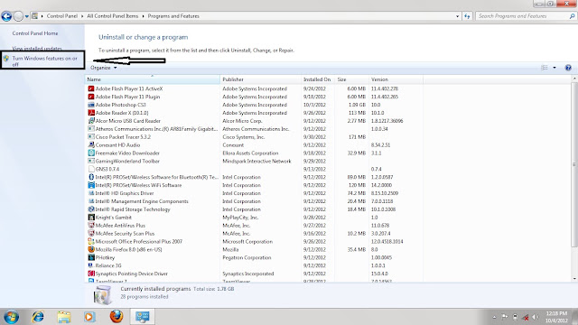The width and height of the screenshot is (578, 325).
Task: Open address bar history dropdown
Action: 457,16
